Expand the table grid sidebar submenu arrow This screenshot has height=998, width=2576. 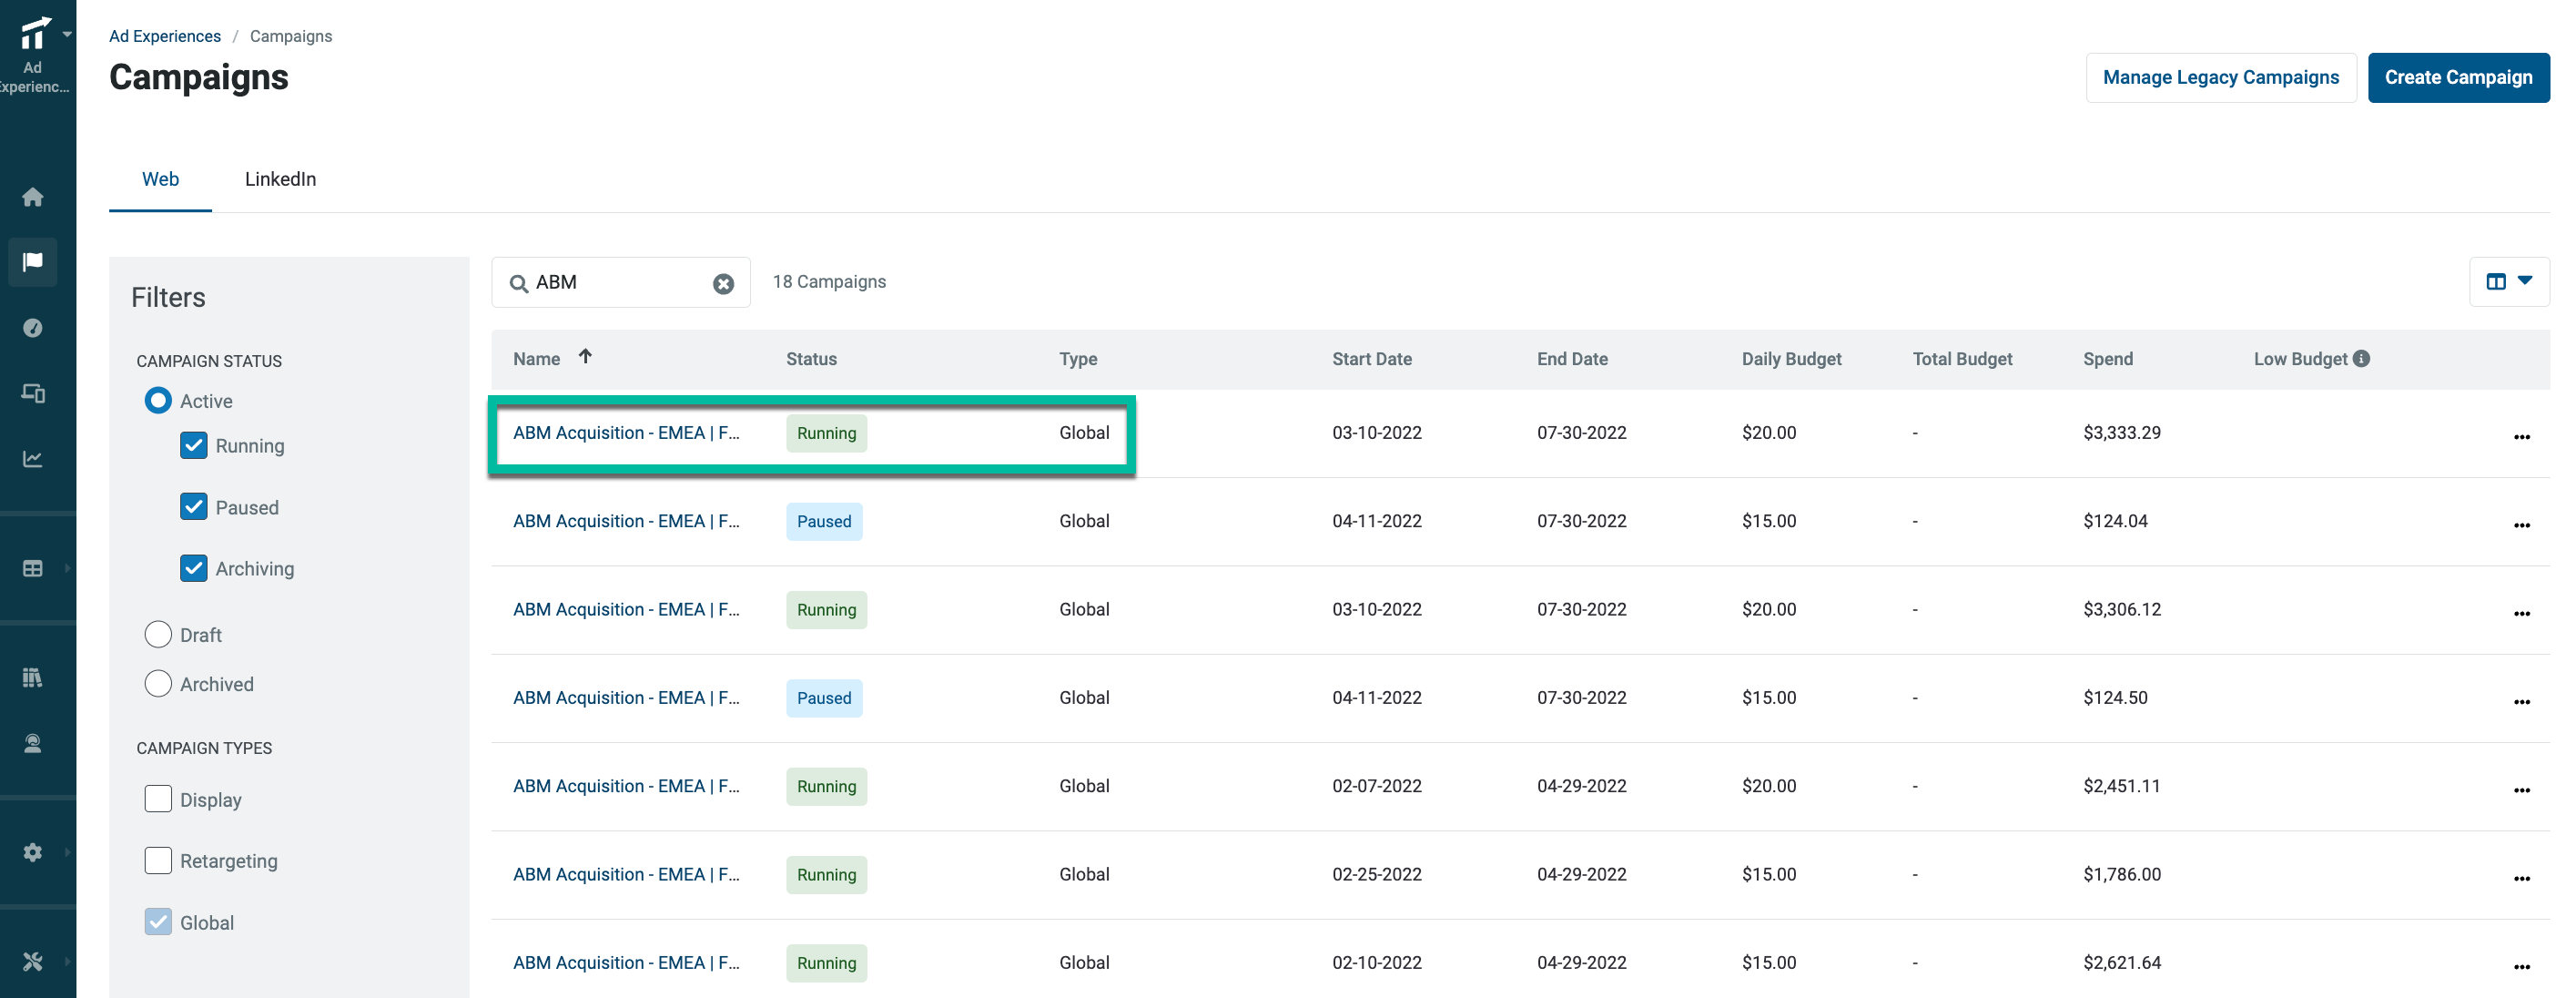click(x=67, y=568)
